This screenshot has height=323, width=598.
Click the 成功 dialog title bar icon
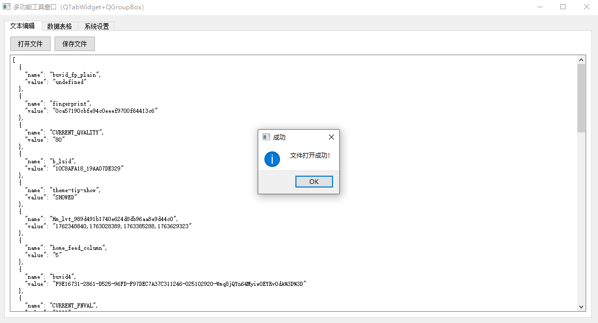pos(266,137)
